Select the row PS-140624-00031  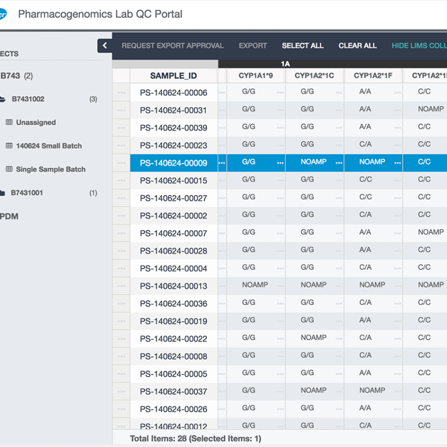tap(173, 111)
